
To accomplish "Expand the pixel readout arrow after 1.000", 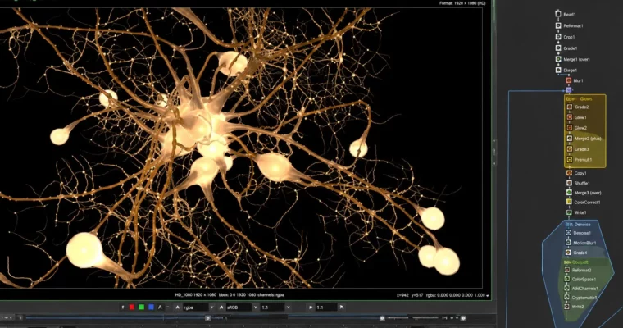I will [488, 295].
